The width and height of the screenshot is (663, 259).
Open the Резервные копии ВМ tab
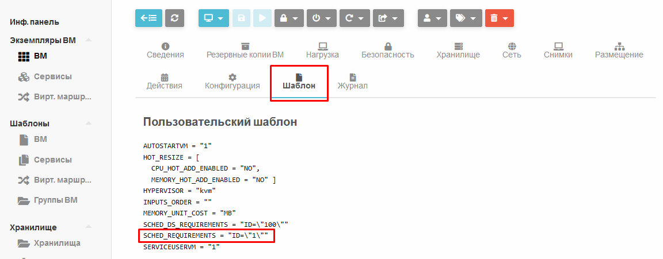pyautogui.click(x=245, y=51)
